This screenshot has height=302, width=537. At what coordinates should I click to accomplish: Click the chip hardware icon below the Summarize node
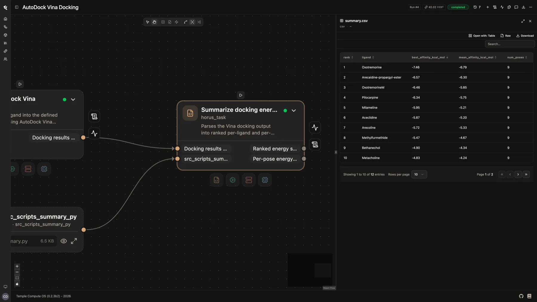click(265, 180)
